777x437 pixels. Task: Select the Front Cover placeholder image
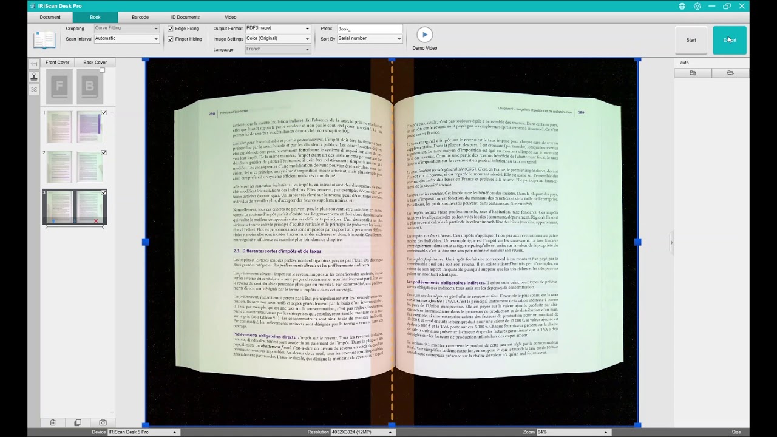point(59,87)
